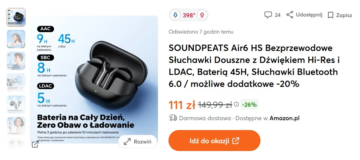Click the green -26% discount badge
This screenshot has height=160, width=360.
pyautogui.click(x=249, y=105)
